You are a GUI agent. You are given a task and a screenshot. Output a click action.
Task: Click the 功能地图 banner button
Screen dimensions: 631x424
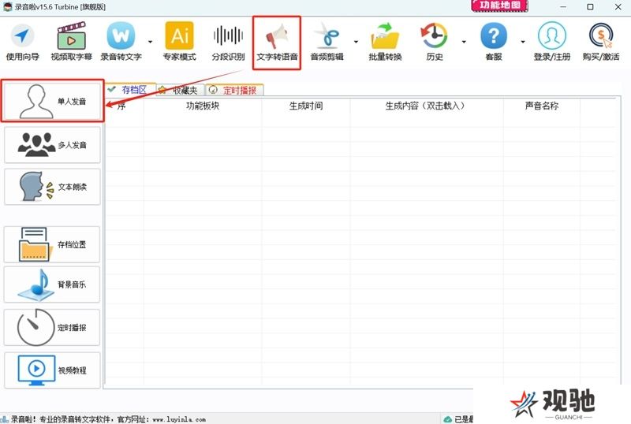click(x=499, y=6)
